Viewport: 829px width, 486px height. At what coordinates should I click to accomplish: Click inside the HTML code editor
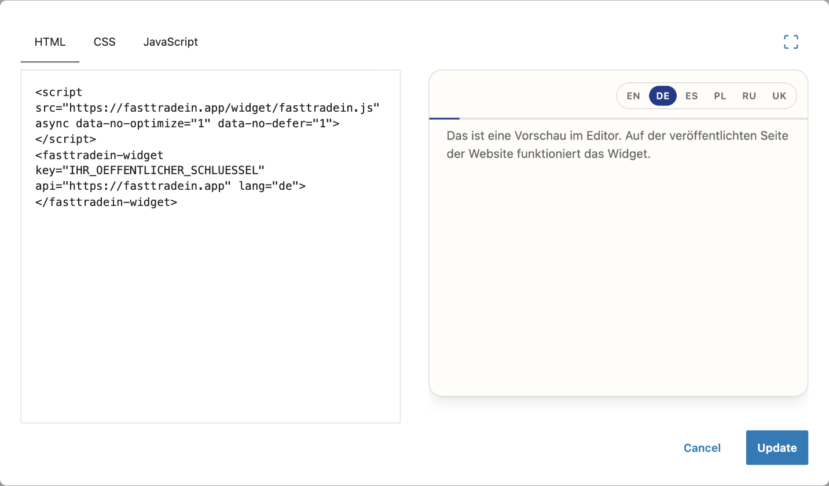point(211,246)
